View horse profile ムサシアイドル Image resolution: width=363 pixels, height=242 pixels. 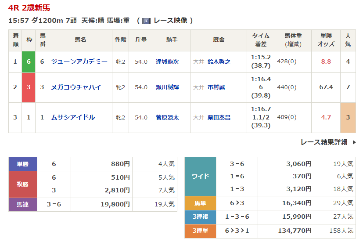tap(73, 118)
